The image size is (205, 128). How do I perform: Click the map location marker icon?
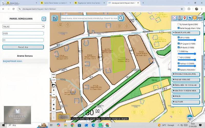click(180, 18)
